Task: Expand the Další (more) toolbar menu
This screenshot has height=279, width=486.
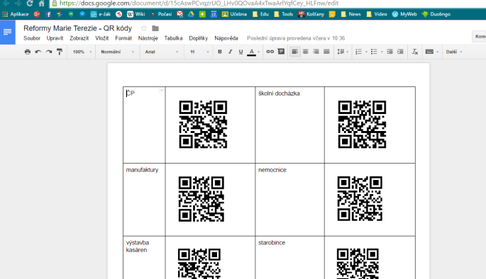Action: [x=454, y=52]
